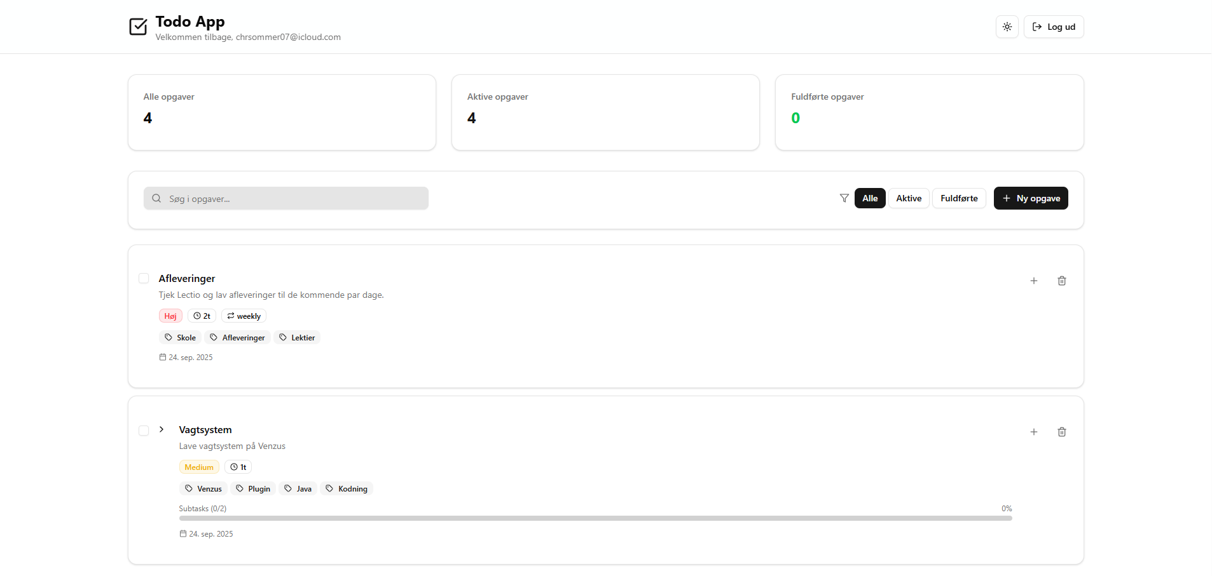
Task: Delete the Afleveringer task via trash icon
Action: [x=1061, y=281]
